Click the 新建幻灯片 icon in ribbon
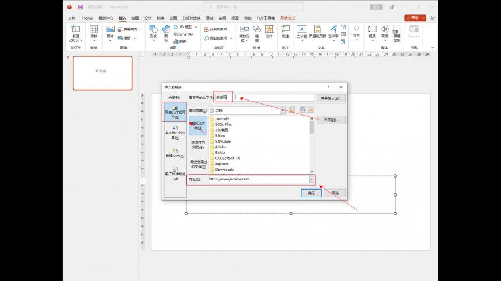 pos(75,29)
